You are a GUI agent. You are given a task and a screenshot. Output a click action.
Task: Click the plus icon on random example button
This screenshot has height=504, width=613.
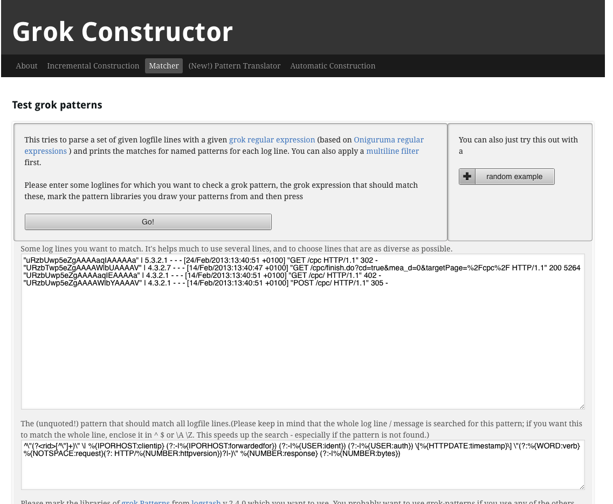click(x=467, y=176)
